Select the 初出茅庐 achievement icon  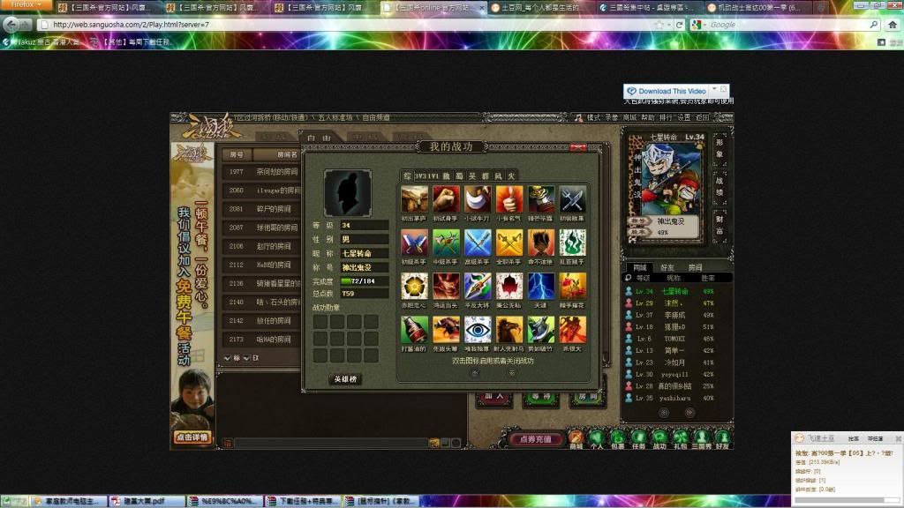tap(415, 199)
